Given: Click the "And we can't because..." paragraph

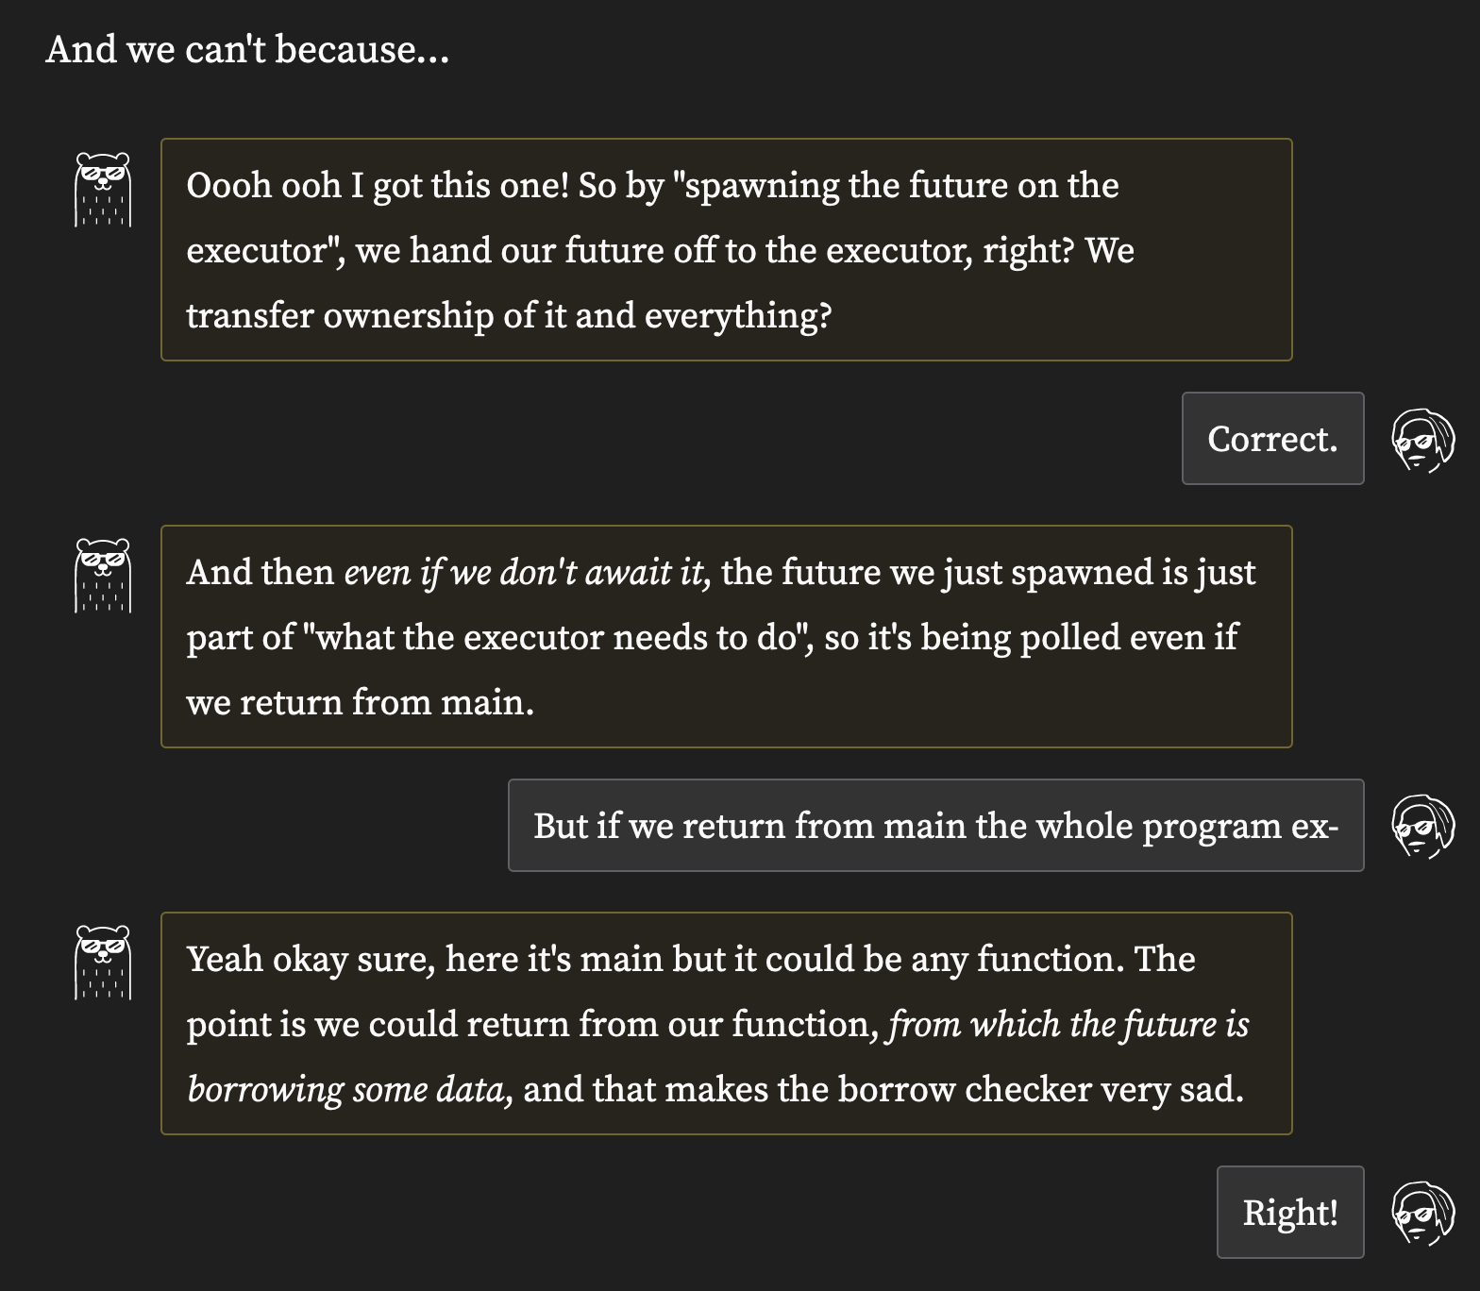Looking at the screenshot, I should (247, 49).
